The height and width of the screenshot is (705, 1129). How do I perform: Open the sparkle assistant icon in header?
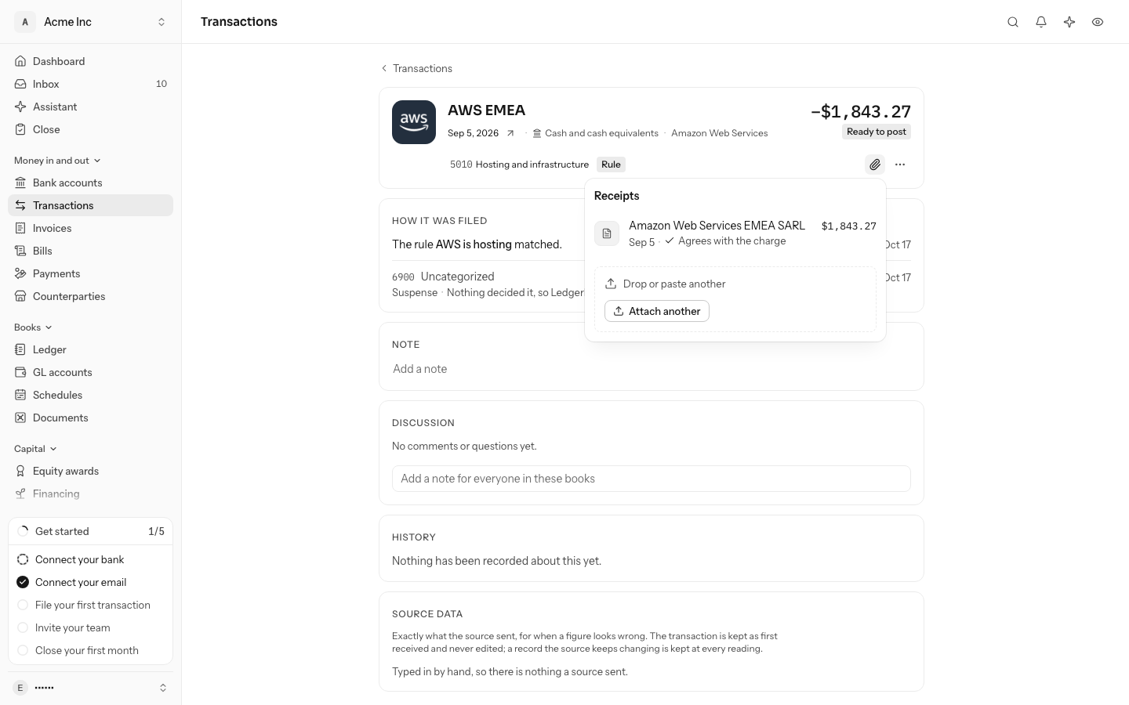coord(1069,22)
